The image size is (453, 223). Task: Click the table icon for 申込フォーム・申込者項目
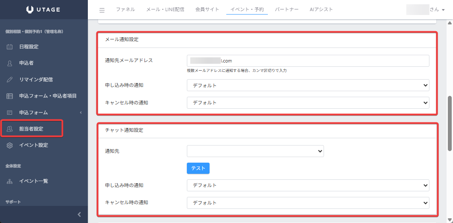pyautogui.click(x=10, y=96)
